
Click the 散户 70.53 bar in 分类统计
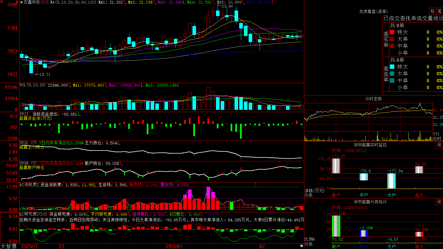coord(336,226)
